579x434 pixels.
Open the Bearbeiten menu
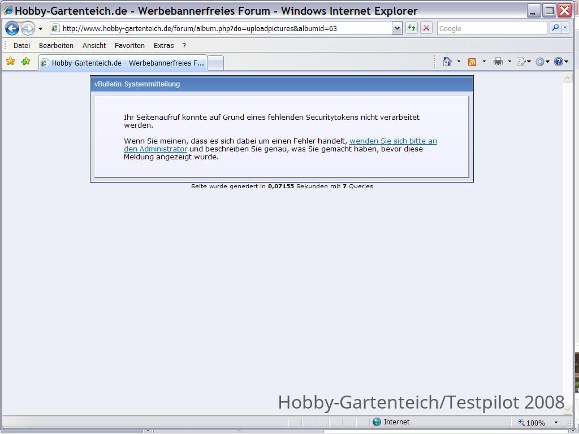(56, 45)
